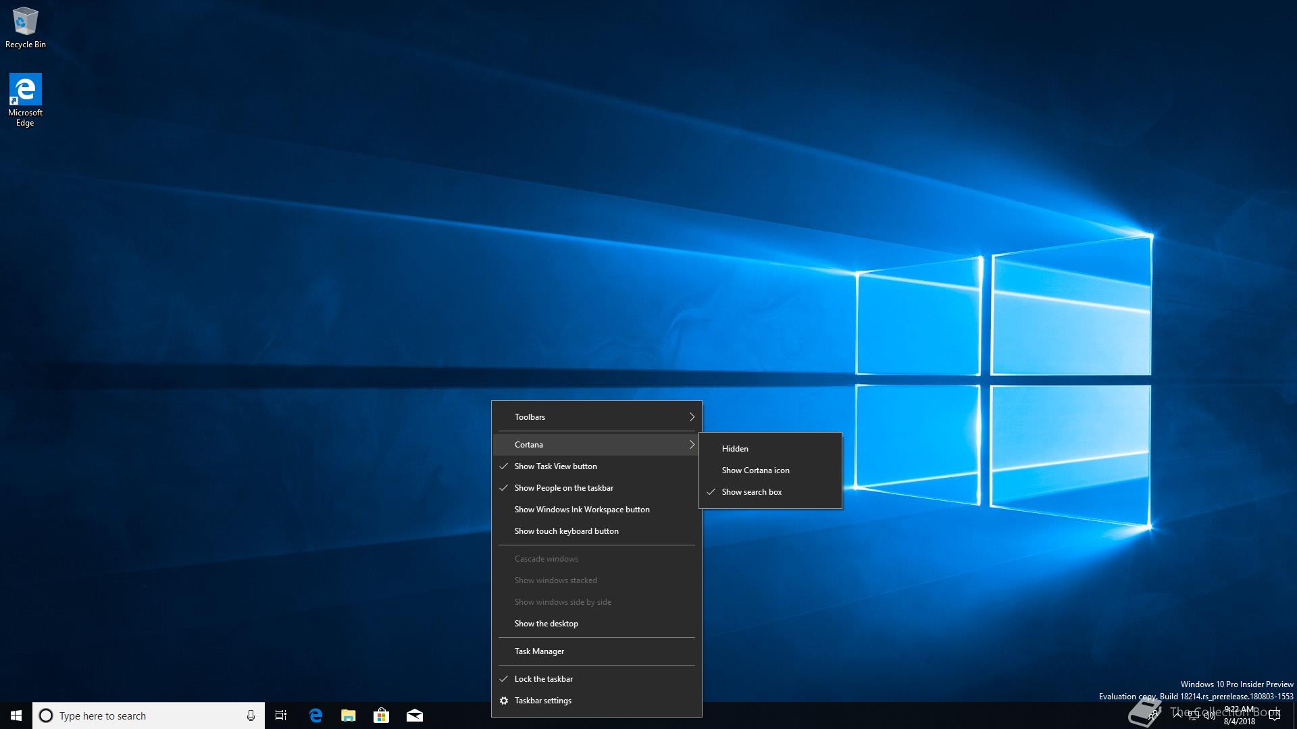Viewport: 1297px width, 729px height.
Task: Click the volume speaker tray icon
Action: tap(1209, 716)
